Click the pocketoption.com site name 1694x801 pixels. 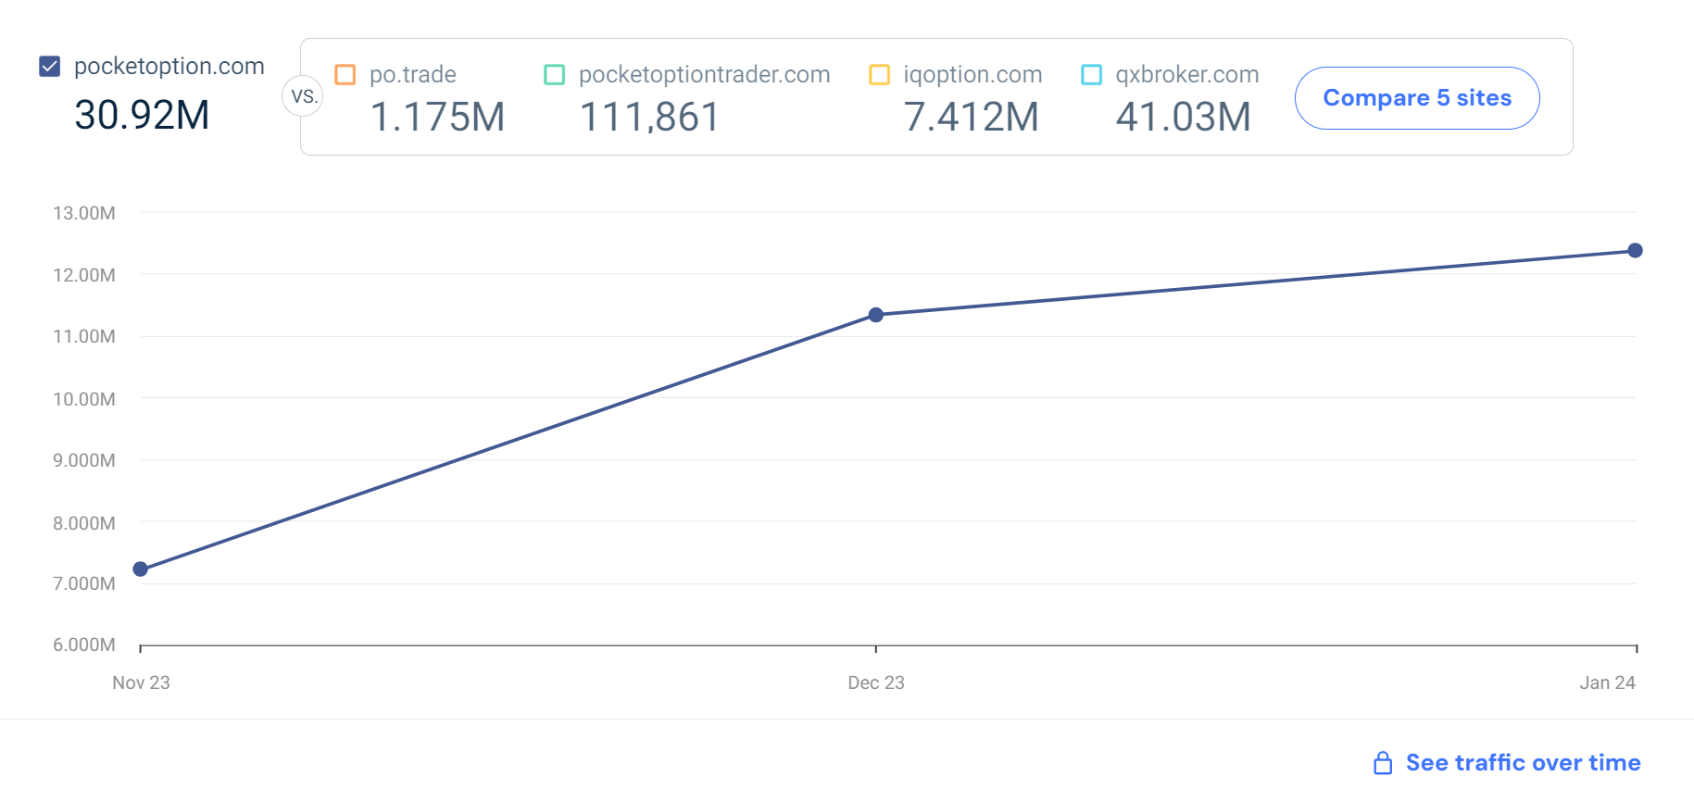pyautogui.click(x=169, y=67)
